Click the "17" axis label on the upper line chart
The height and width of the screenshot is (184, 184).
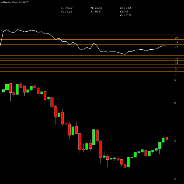click(177, 47)
